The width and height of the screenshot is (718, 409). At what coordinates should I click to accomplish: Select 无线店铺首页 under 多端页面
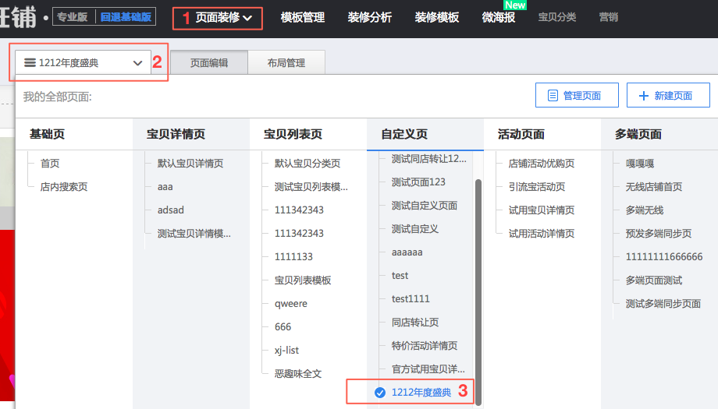coord(653,187)
